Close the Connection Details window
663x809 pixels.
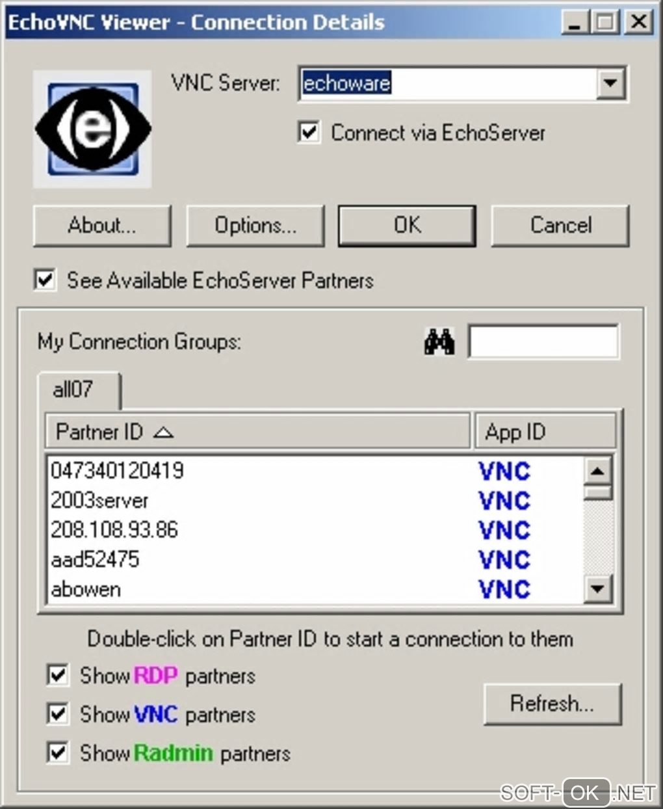(639, 23)
